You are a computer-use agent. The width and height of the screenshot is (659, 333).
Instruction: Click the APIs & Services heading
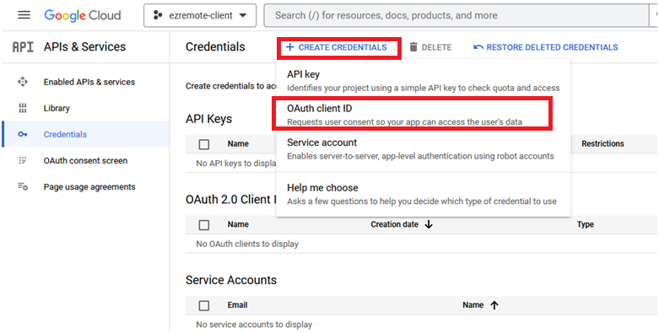[84, 46]
